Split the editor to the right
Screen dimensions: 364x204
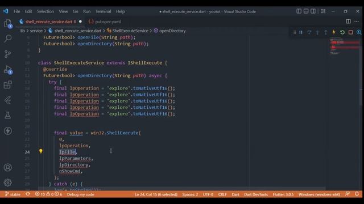348,22
